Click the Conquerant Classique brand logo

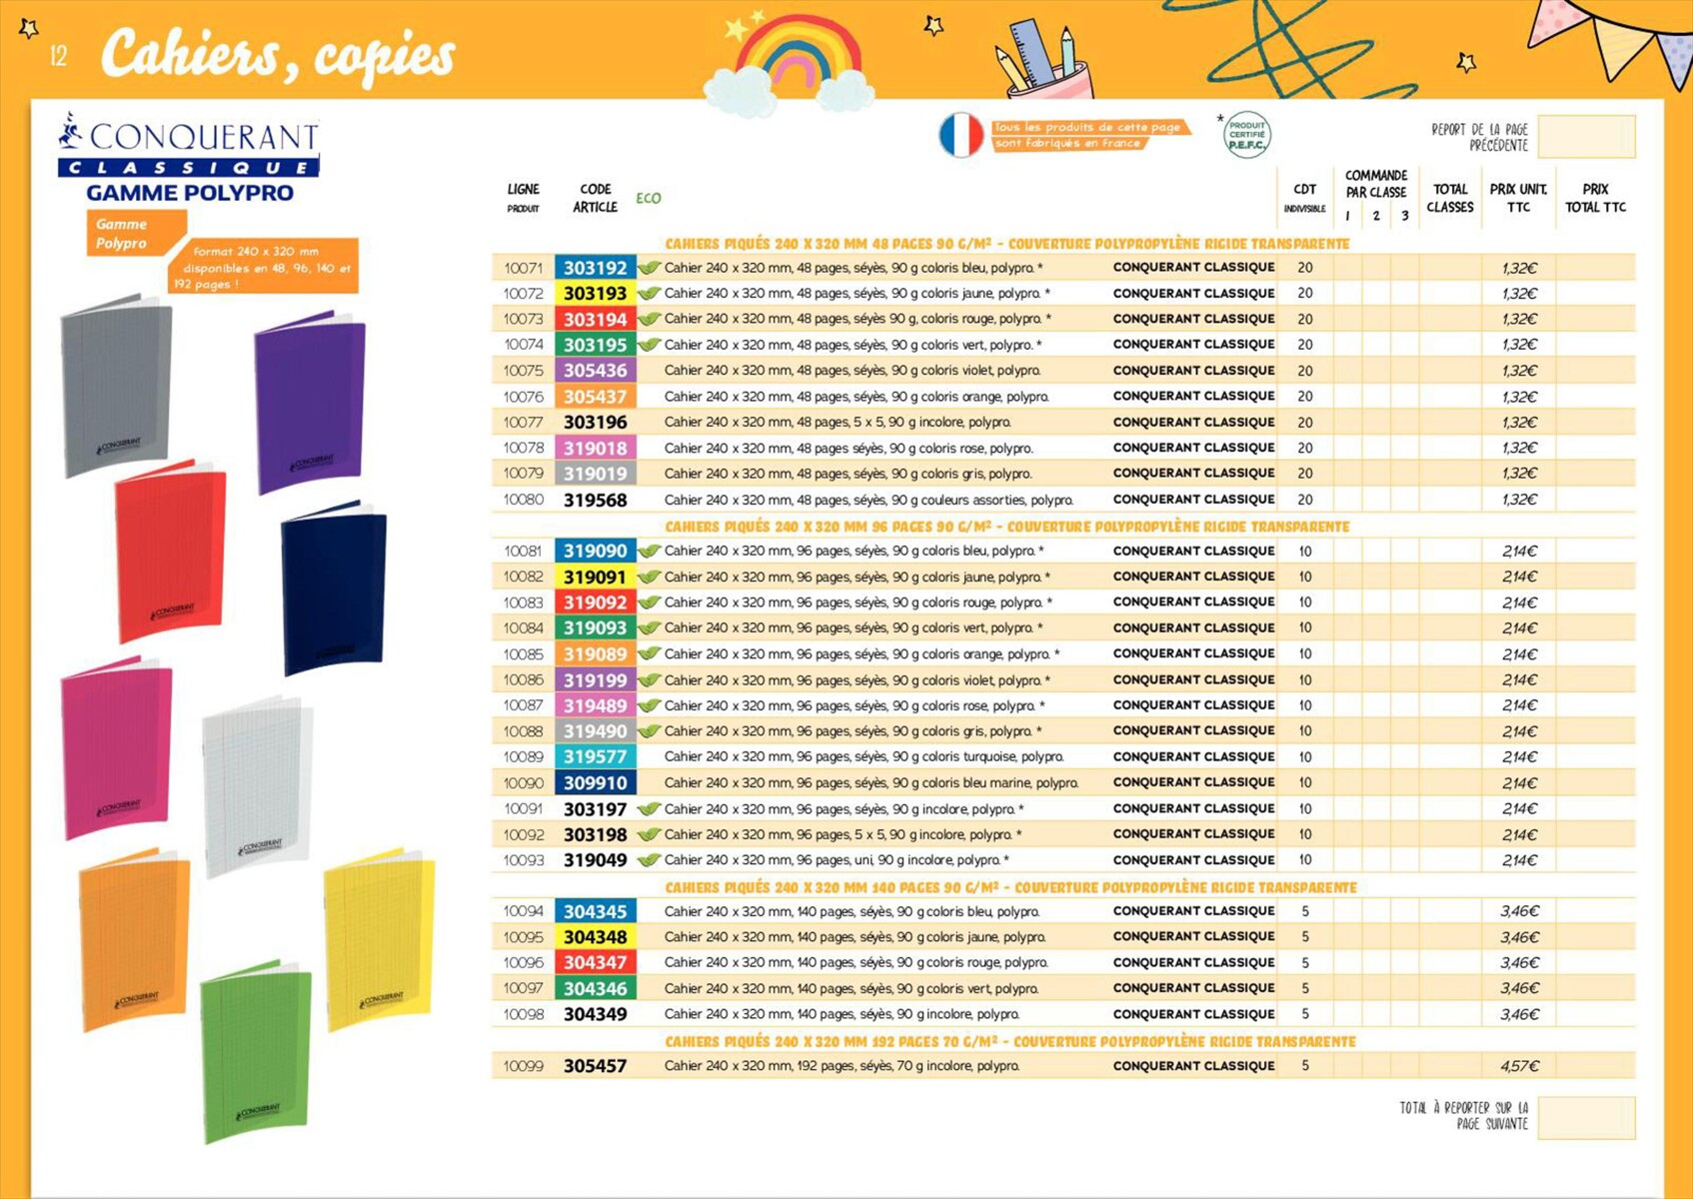click(x=189, y=146)
